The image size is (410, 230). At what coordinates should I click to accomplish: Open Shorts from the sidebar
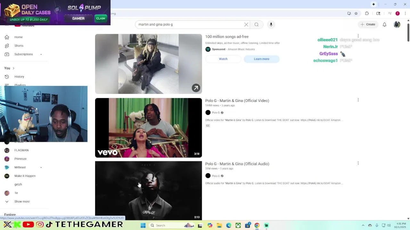(19, 46)
